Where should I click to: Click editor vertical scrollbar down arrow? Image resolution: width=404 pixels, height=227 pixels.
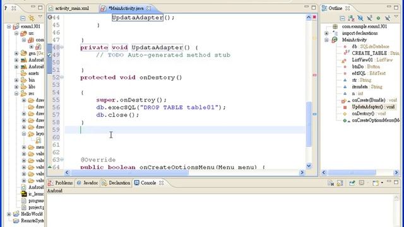(309, 166)
